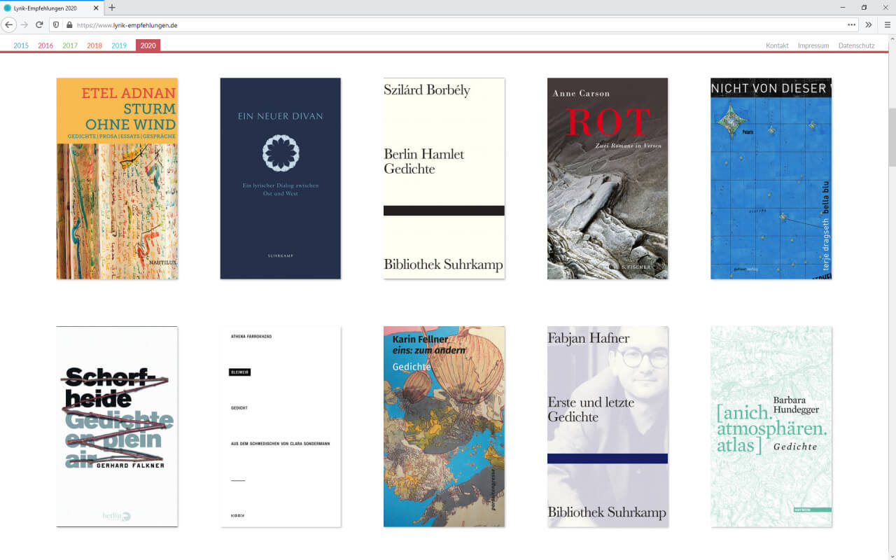Click the browser back arrow button
The width and height of the screenshot is (896, 560).
pyautogui.click(x=9, y=24)
